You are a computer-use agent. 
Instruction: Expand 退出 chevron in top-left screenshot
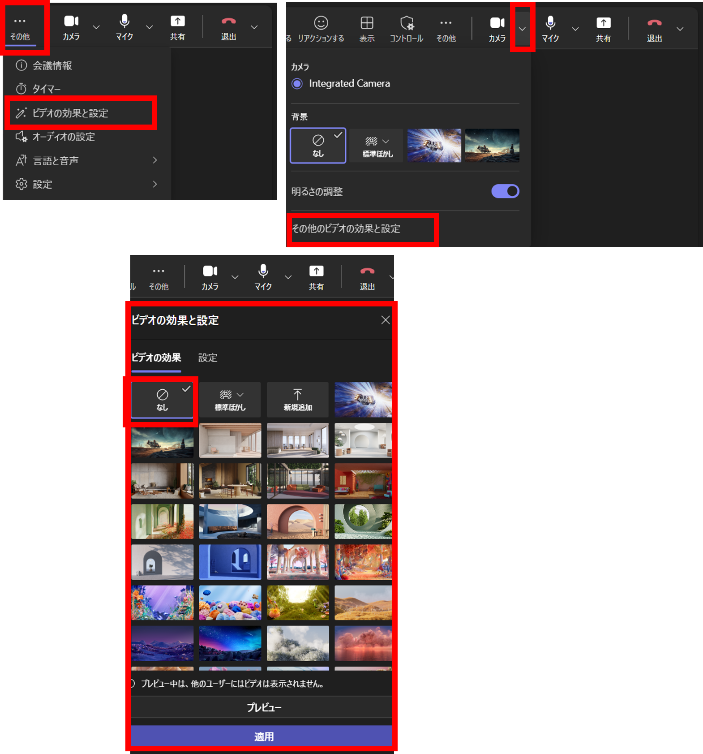coord(254,27)
